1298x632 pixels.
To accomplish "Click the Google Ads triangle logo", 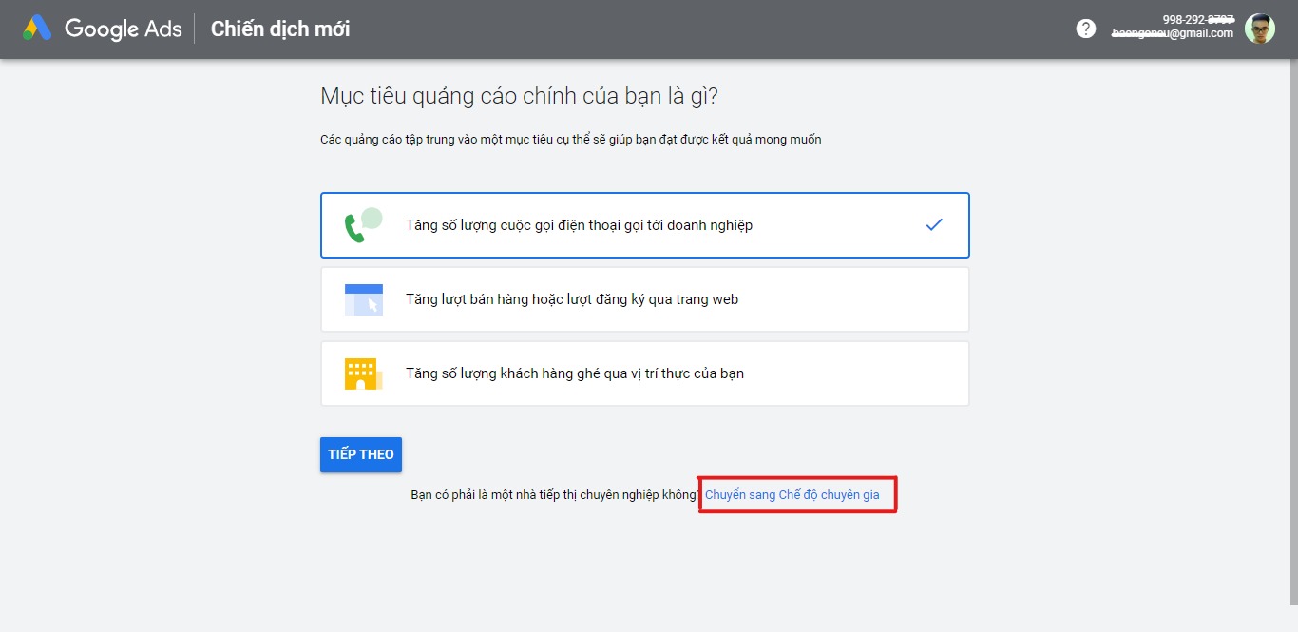I will pos(37,29).
